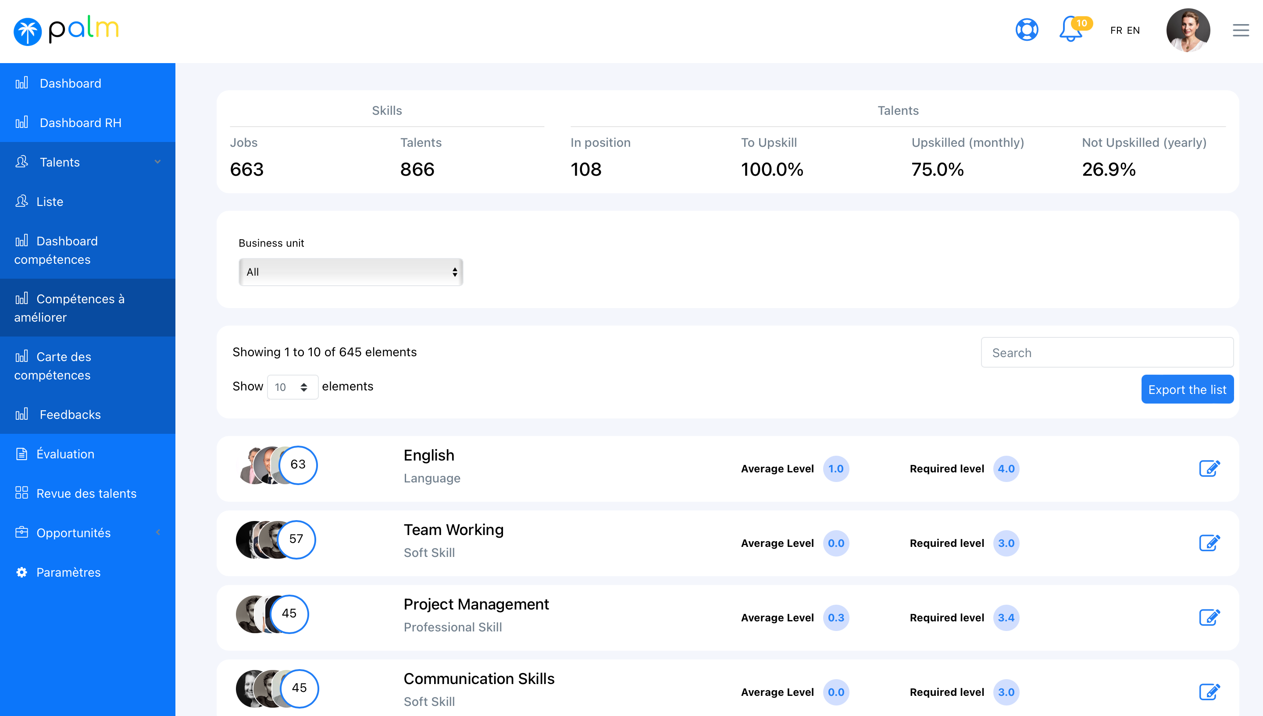Click the palm logo icon
Screen dimensions: 1263x716
coord(28,32)
